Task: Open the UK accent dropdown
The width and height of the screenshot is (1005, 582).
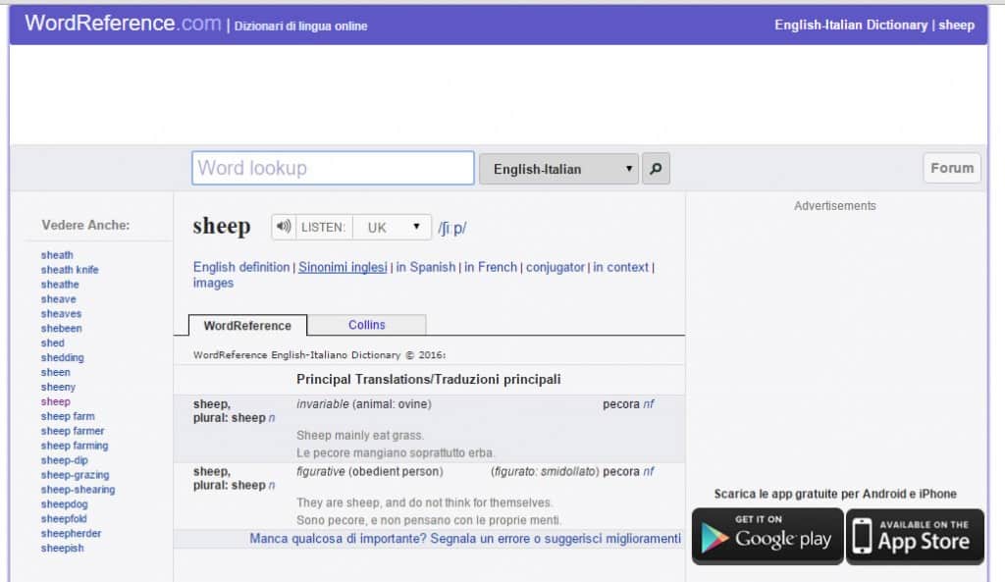Action: pos(391,226)
